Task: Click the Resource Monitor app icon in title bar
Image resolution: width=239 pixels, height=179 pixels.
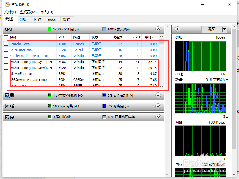Action: click(x=7, y=4)
